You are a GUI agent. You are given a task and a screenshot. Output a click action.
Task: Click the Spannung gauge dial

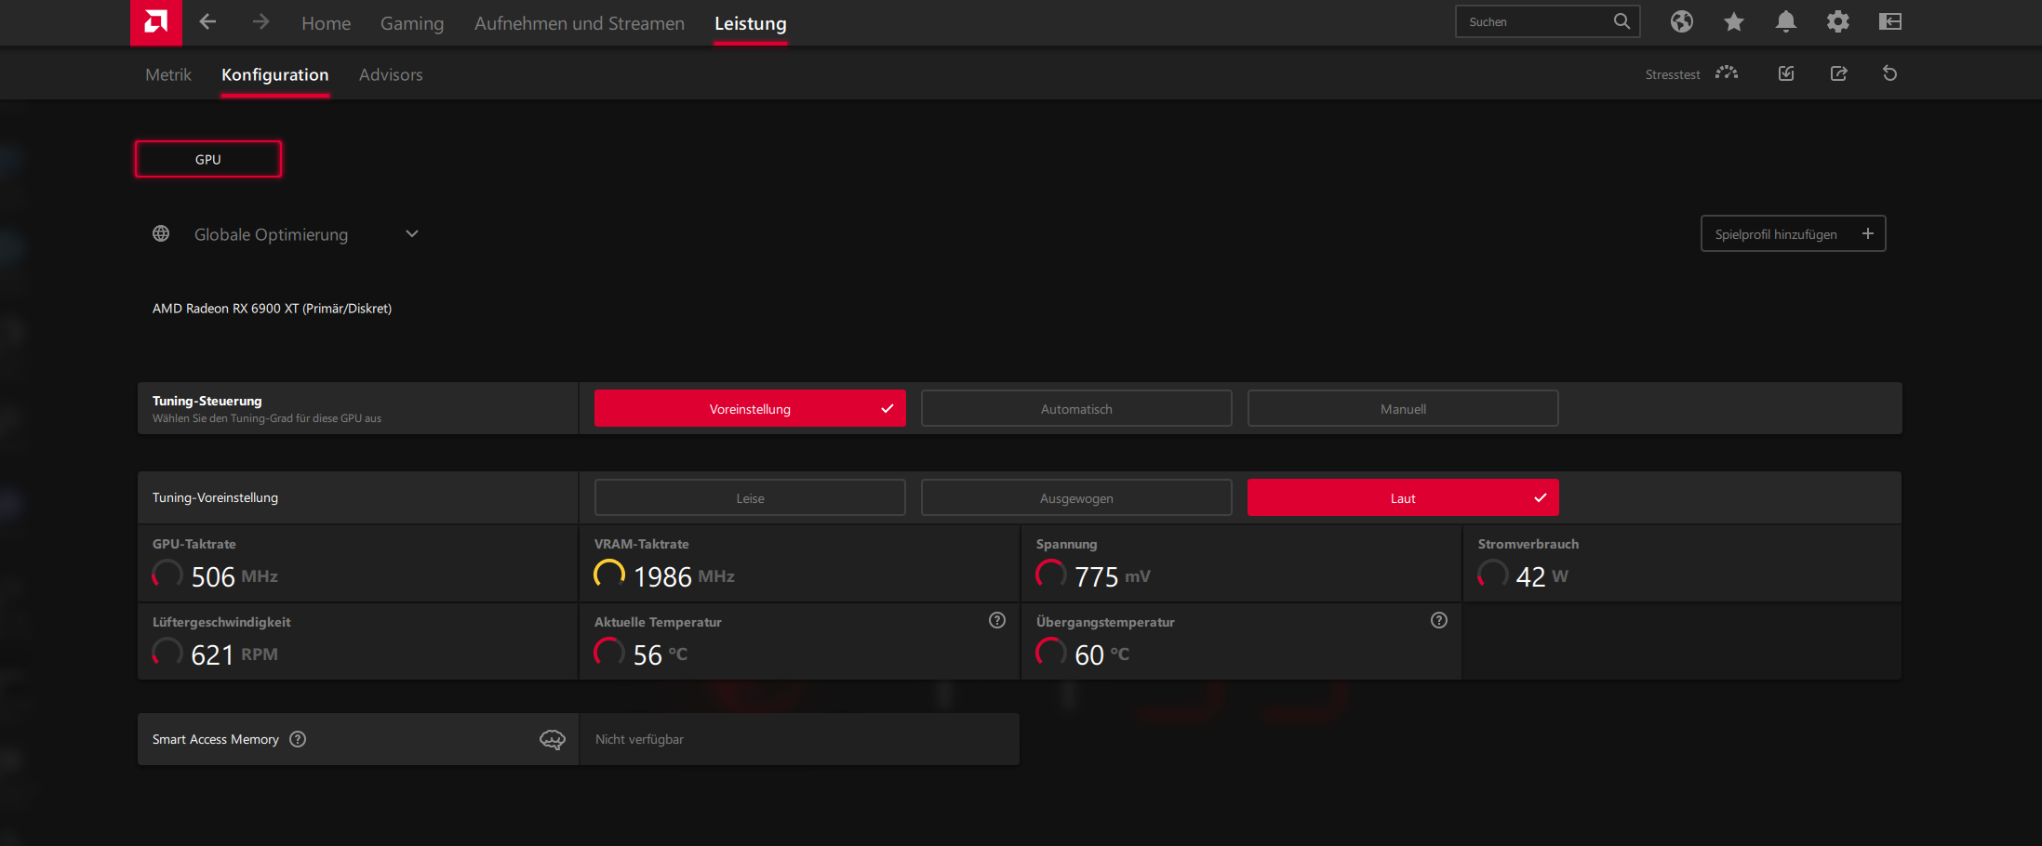(x=1051, y=574)
